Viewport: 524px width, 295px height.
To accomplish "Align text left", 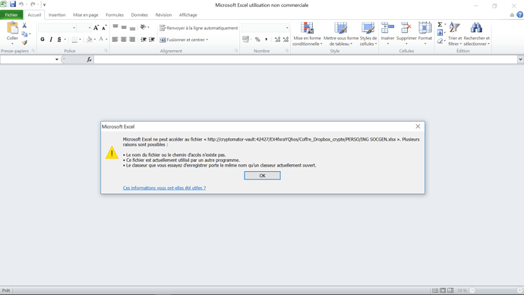I will tap(115, 40).
